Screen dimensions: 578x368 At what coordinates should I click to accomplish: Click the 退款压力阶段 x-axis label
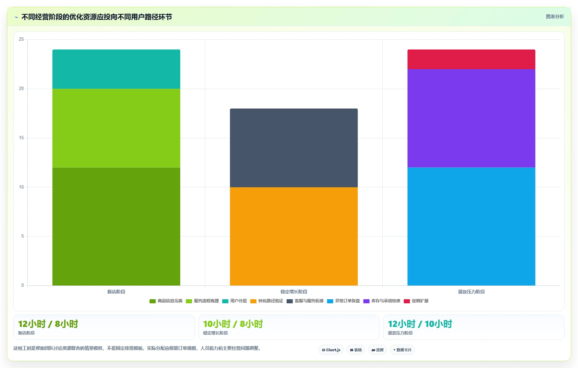tap(471, 292)
